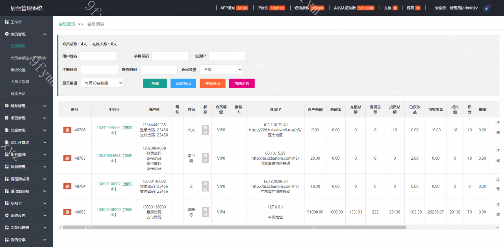Viewport: 504px width, 247px height.
Task: Open 会员列表 in the sidebar
Action: 18,46
